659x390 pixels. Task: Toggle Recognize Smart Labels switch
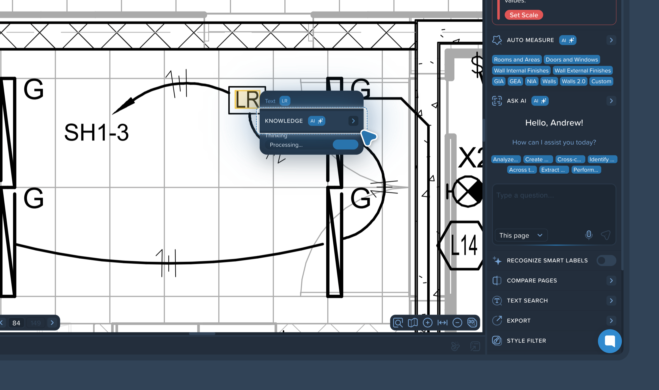coord(606,260)
